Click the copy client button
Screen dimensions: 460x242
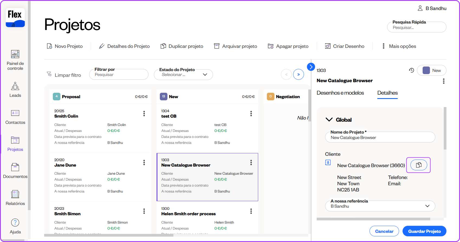pyautogui.click(x=419, y=165)
